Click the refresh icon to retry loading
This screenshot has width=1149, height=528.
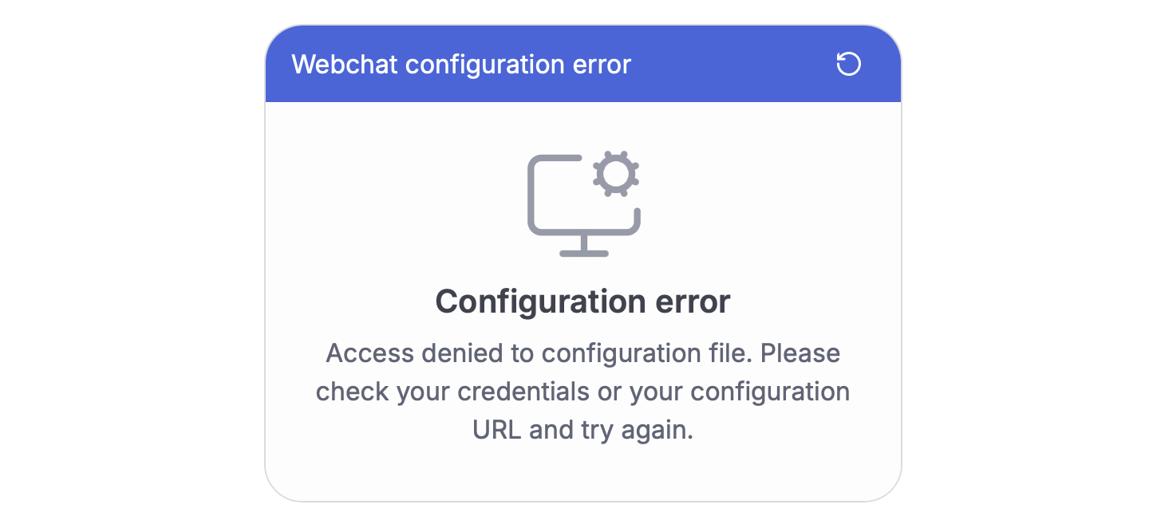pyautogui.click(x=848, y=65)
